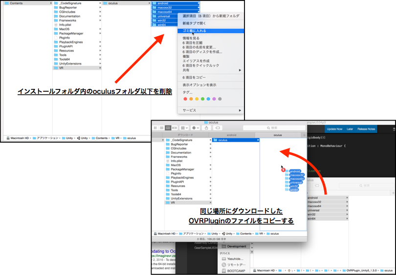The width and height of the screenshot is (396, 275).
Task: Expand the win32 arrow in the back Finder window
Action: pyautogui.click(x=347, y=214)
